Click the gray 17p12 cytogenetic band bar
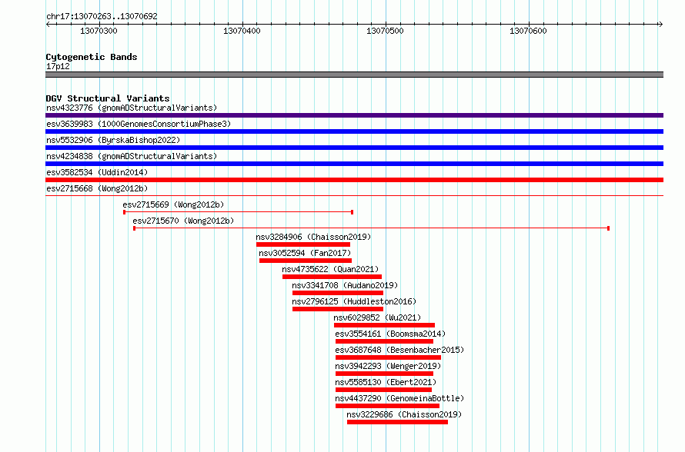Image resolution: width=685 pixels, height=452 pixels. point(354,75)
